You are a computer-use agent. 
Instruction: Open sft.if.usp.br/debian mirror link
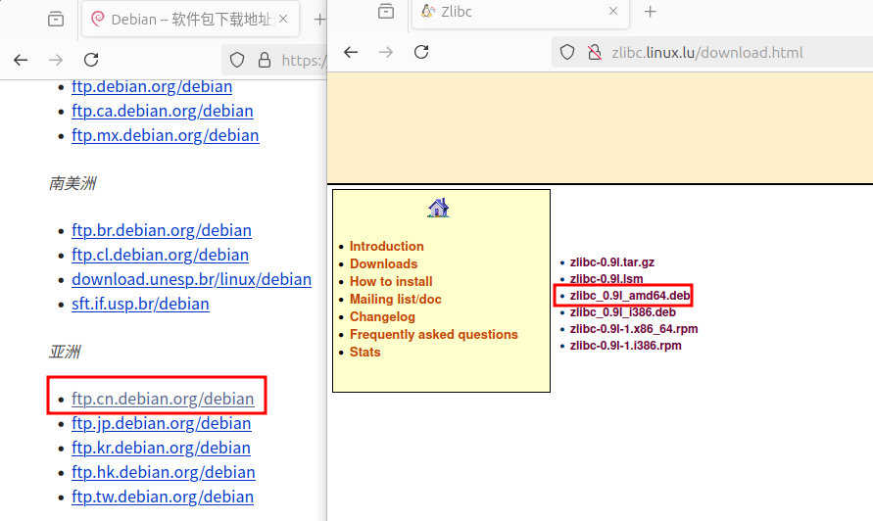click(x=140, y=304)
